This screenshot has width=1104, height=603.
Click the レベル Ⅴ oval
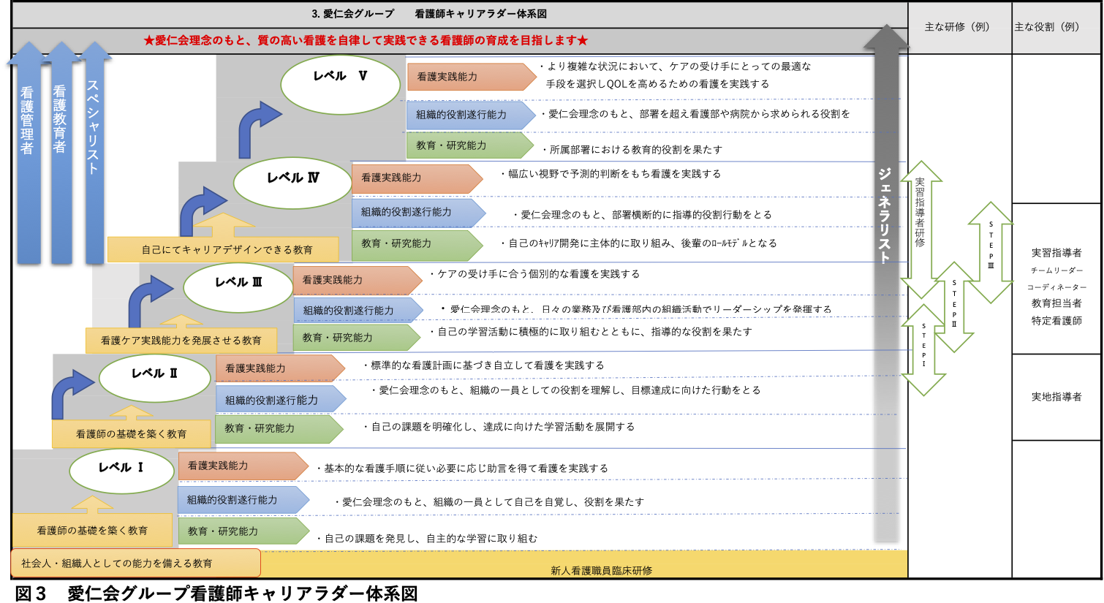[x=340, y=84]
